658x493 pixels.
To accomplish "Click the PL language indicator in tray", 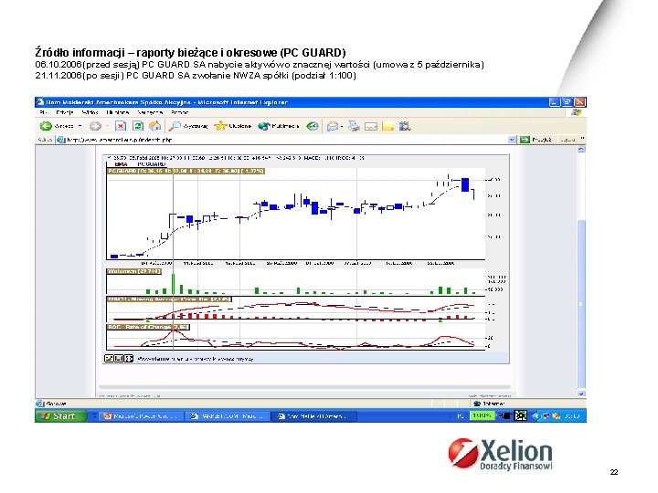I will click(x=461, y=416).
